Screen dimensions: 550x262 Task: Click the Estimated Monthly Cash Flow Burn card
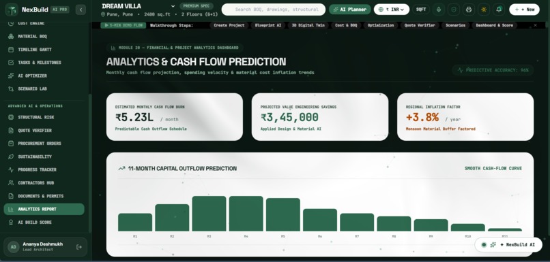pyautogui.click(x=174, y=117)
